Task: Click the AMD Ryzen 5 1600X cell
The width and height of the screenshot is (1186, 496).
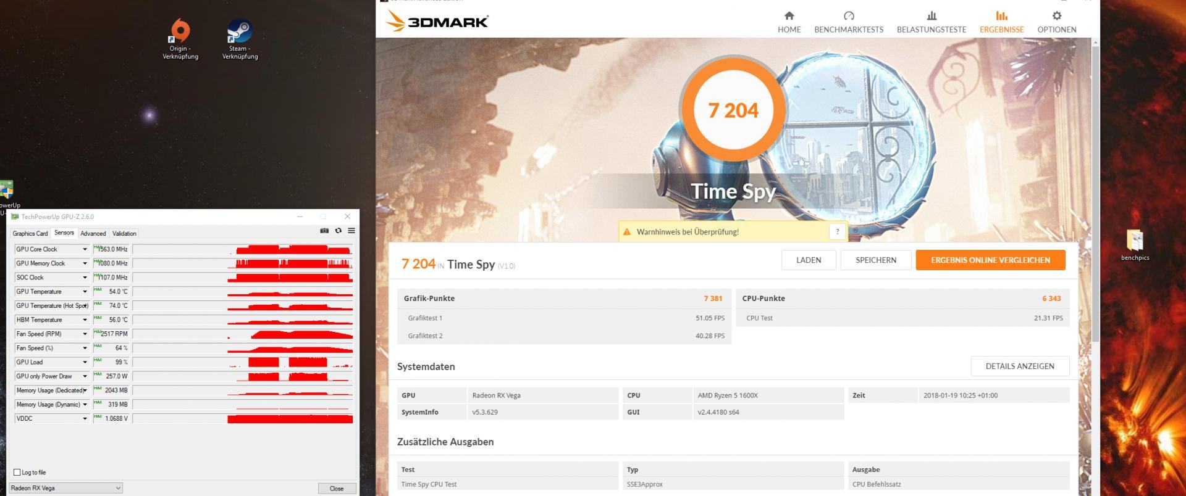Action: coord(768,395)
